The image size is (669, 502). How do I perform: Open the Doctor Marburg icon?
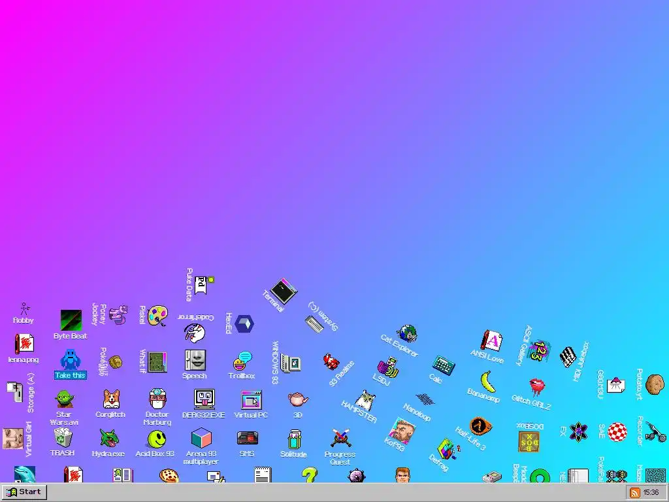pos(157,399)
